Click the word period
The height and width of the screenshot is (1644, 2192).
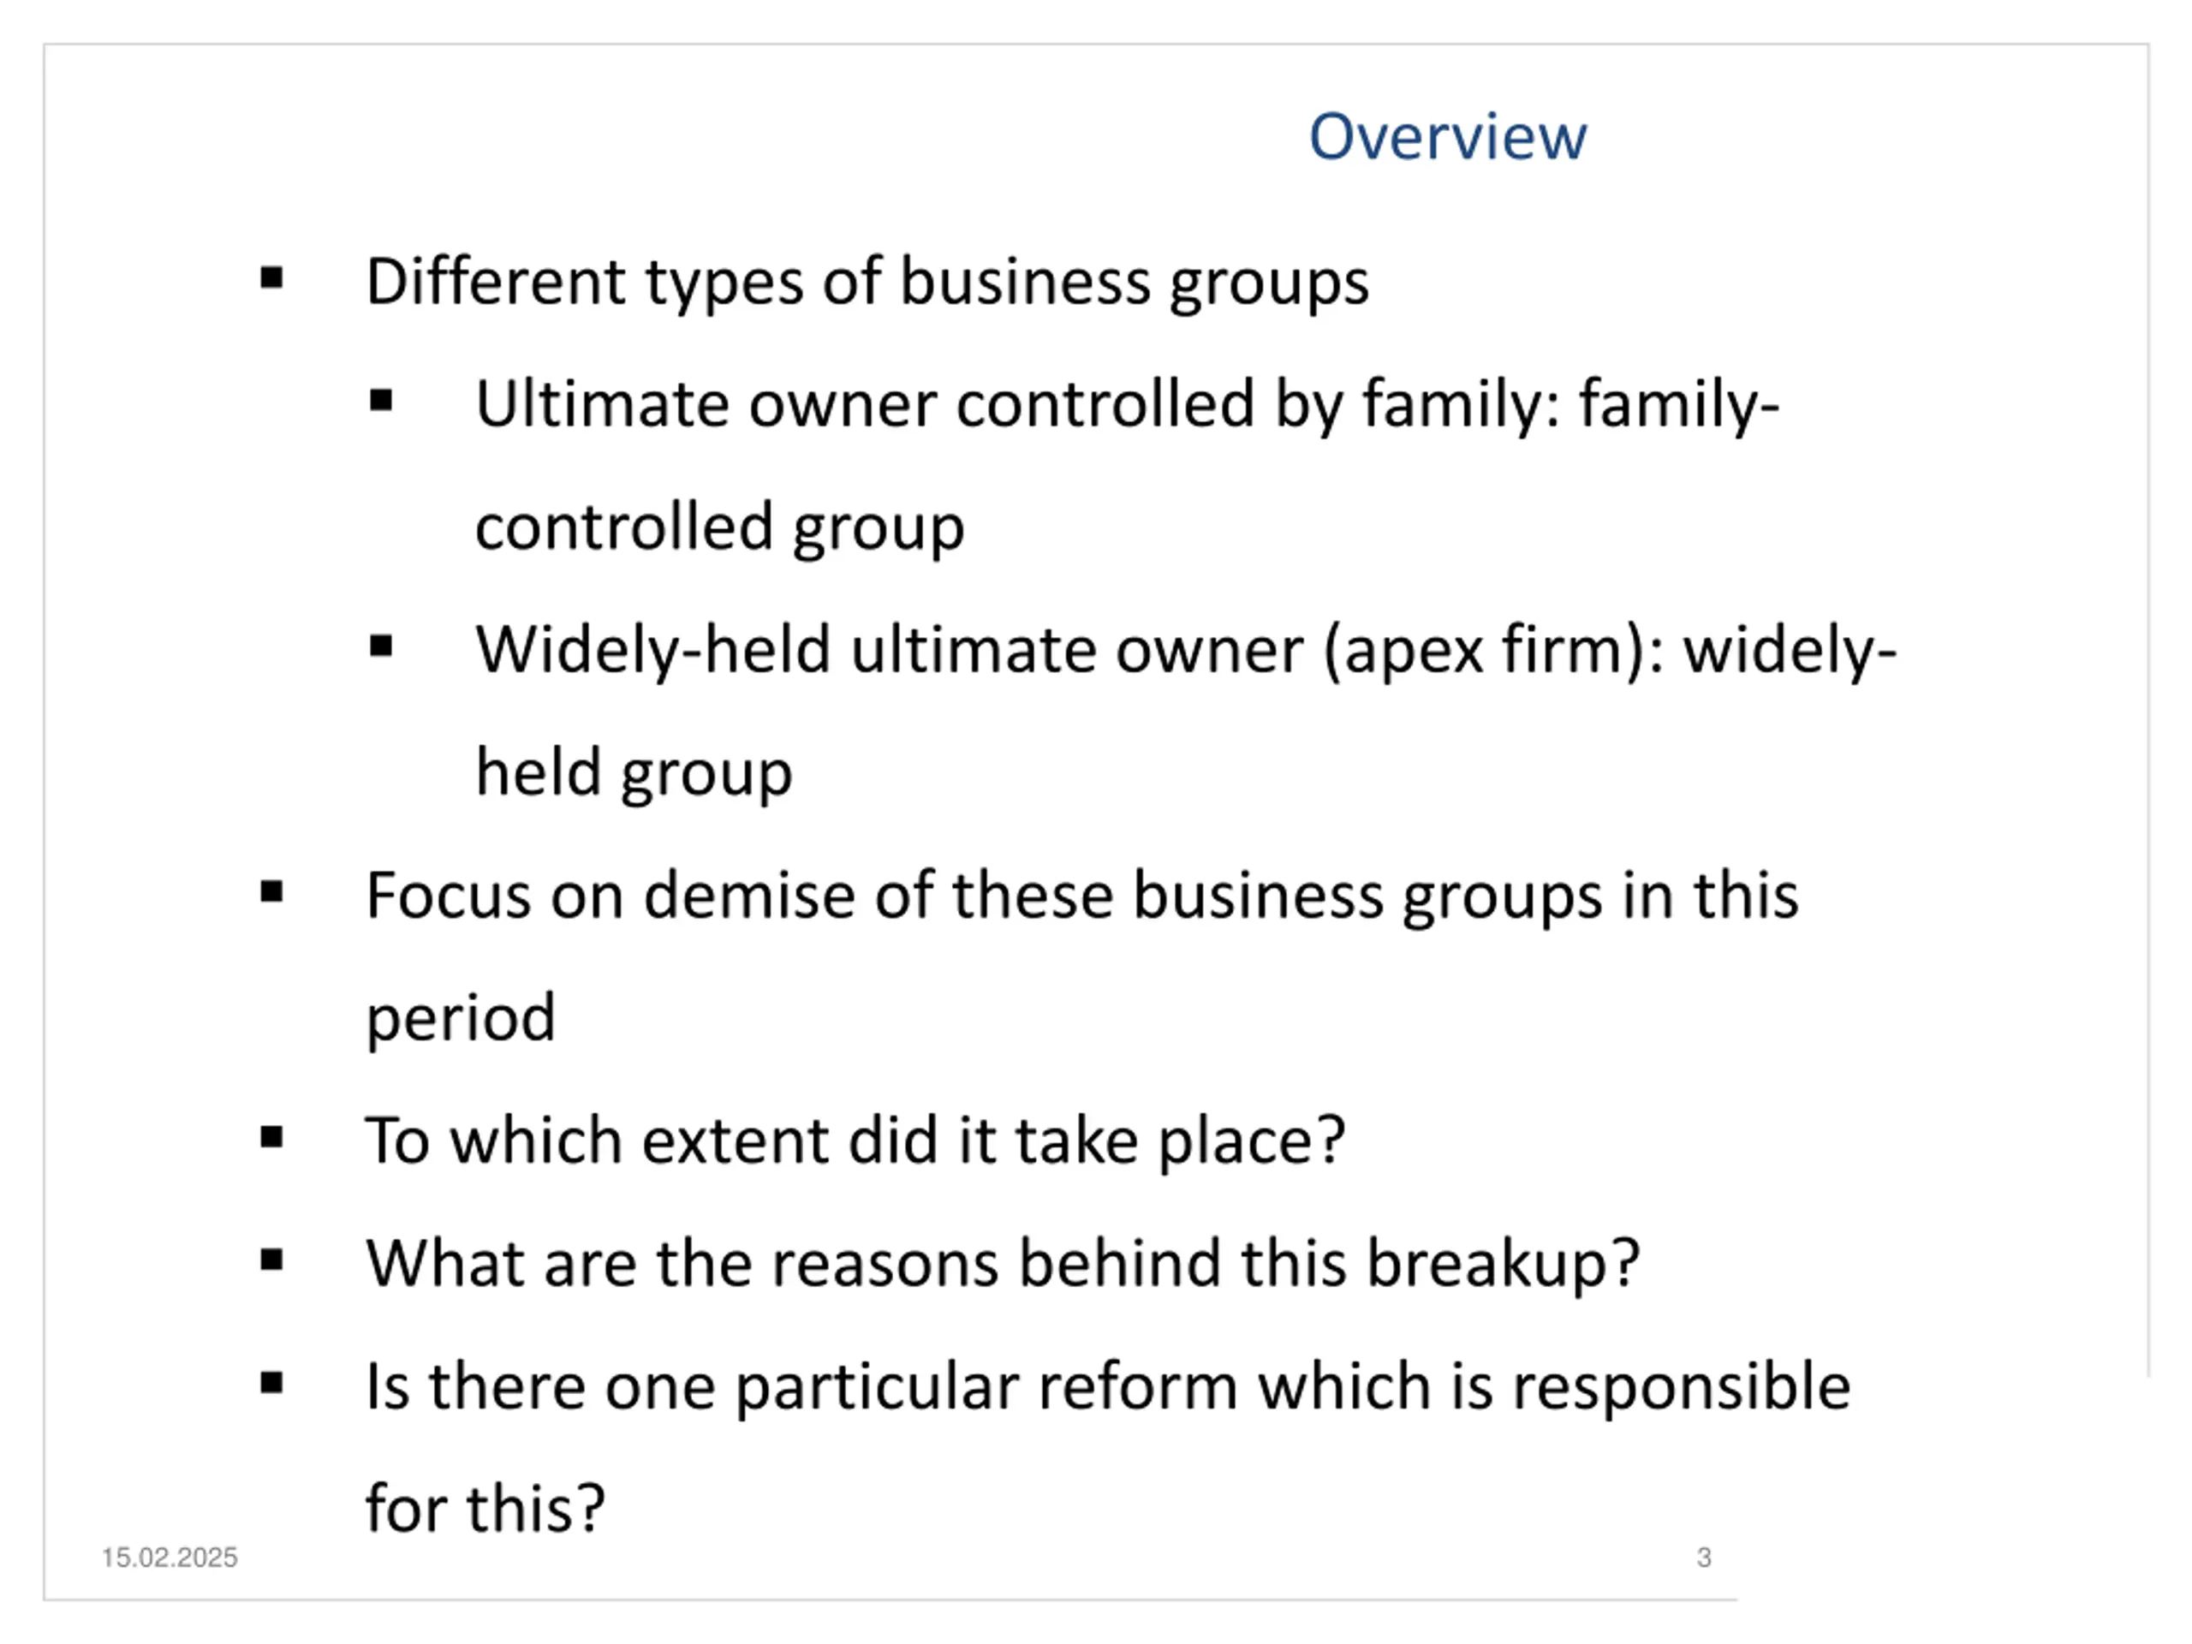click(x=461, y=1020)
